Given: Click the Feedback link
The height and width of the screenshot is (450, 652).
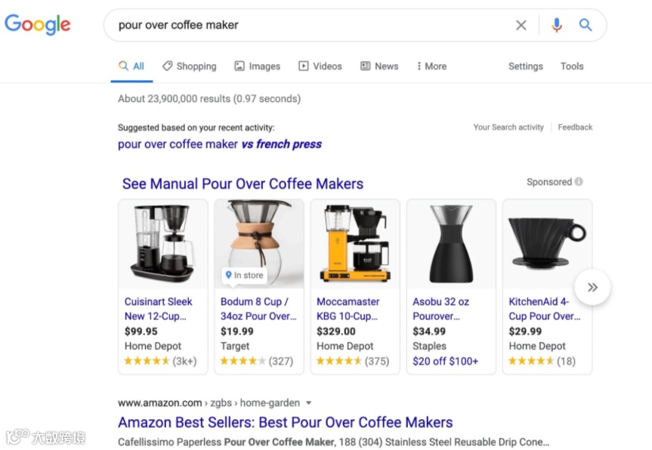Looking at the screenshot, I should [575, 127].
